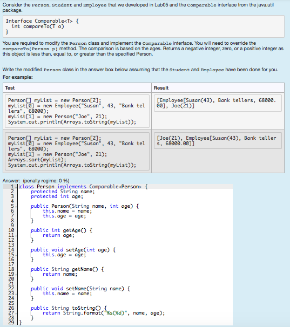Click the 'return name;' line
This screenshot has height=327, width=290.
tap(60, 274)
